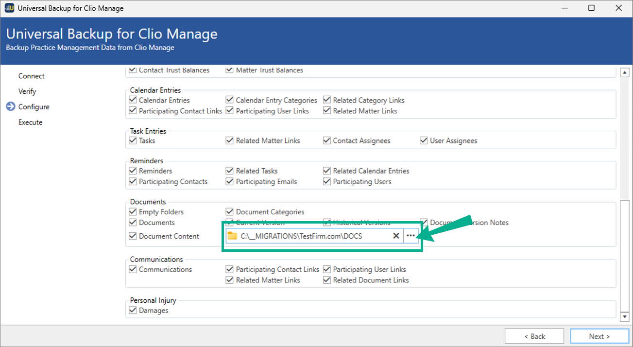Screen dimensions: 633x347
Task: Click the Task Entries group label
Action: 148,131
